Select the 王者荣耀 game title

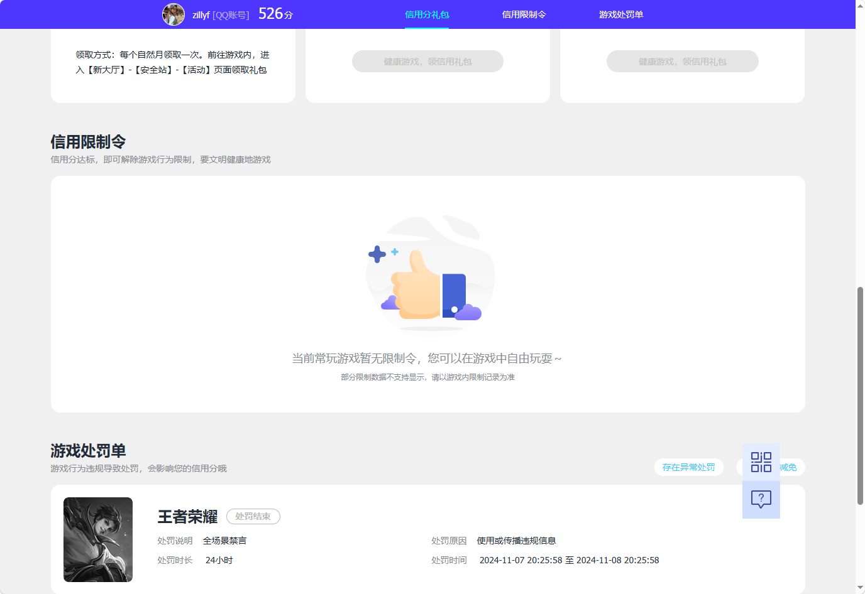tap(187, 517)
